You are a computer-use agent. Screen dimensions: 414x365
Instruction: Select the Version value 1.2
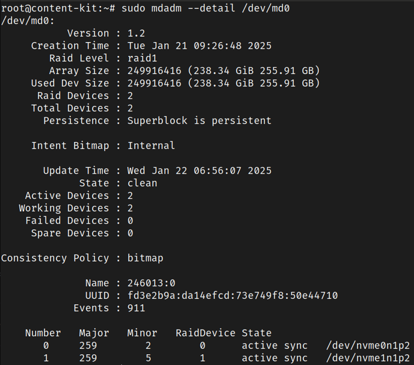(x=136, y=34)
